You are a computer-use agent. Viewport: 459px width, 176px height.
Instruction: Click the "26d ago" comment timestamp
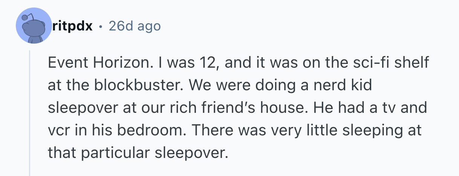click(134, 26)
